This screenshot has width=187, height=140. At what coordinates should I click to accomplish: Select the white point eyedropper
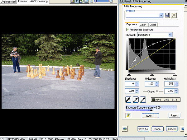143,100
